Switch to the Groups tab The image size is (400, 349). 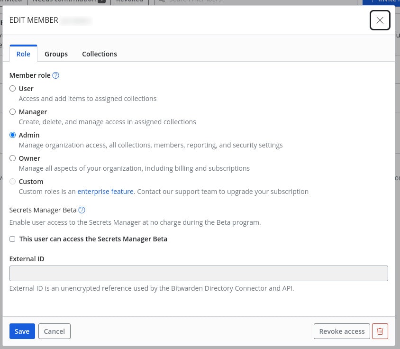coord(56,54)
